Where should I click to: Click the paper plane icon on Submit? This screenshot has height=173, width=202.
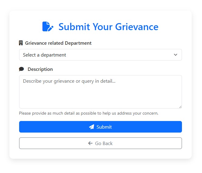(91, 127)
